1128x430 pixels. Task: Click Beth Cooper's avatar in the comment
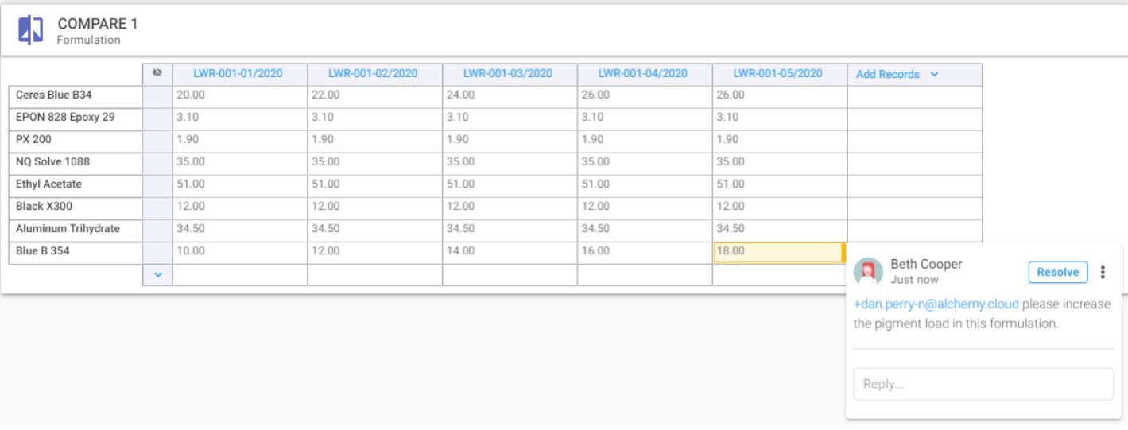(868, 272)
